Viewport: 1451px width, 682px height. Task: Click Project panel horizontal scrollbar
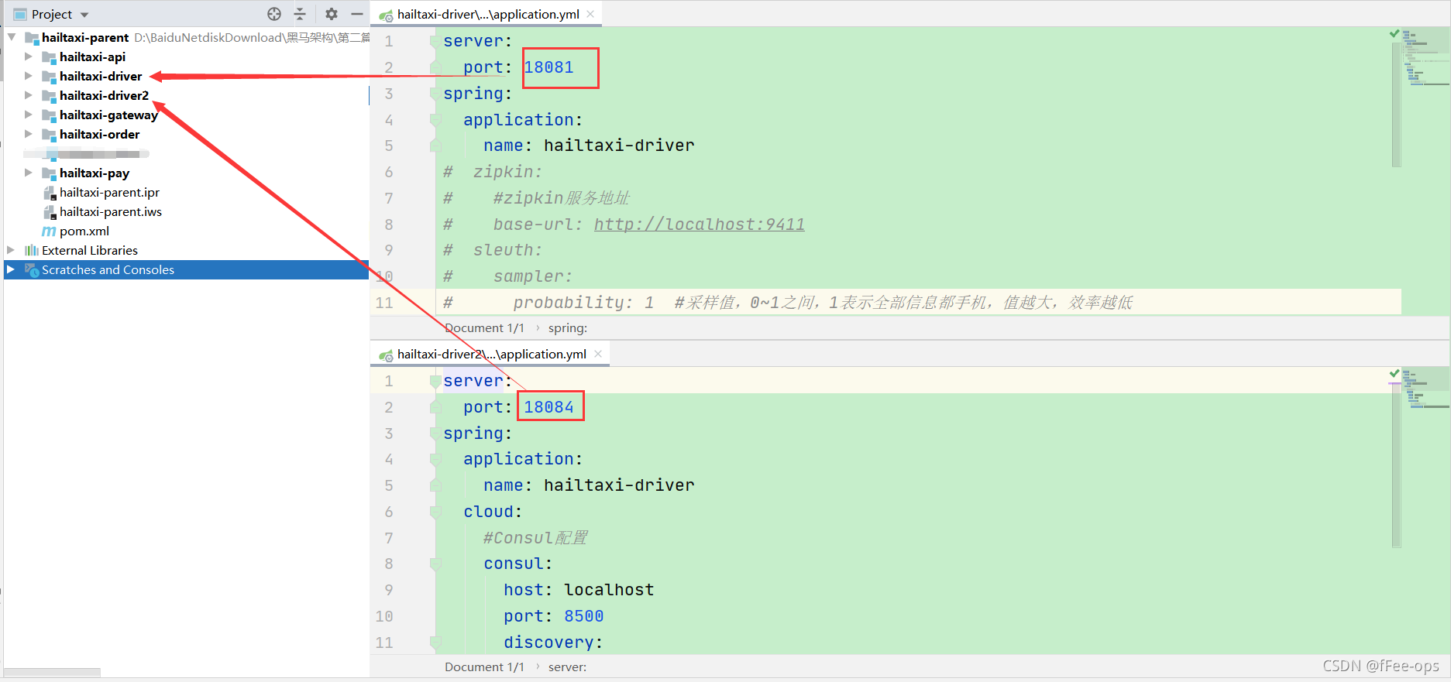52,672
